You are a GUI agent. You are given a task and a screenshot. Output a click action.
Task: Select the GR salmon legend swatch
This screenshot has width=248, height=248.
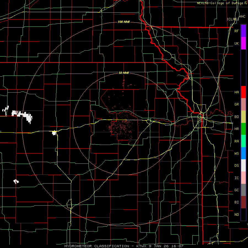243,104
